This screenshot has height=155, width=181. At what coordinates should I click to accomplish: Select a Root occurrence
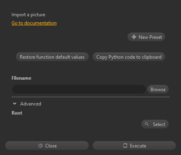click(155, 124)
